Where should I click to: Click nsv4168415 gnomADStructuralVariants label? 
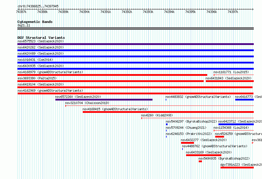(115, 109)
